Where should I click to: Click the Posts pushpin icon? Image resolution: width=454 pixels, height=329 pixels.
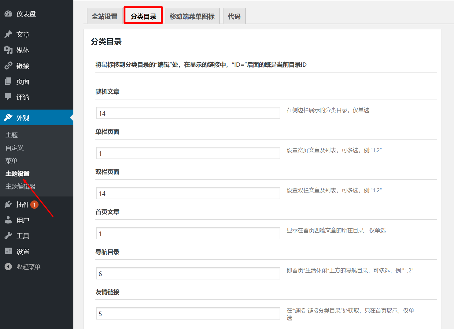(x=8, y=35)
